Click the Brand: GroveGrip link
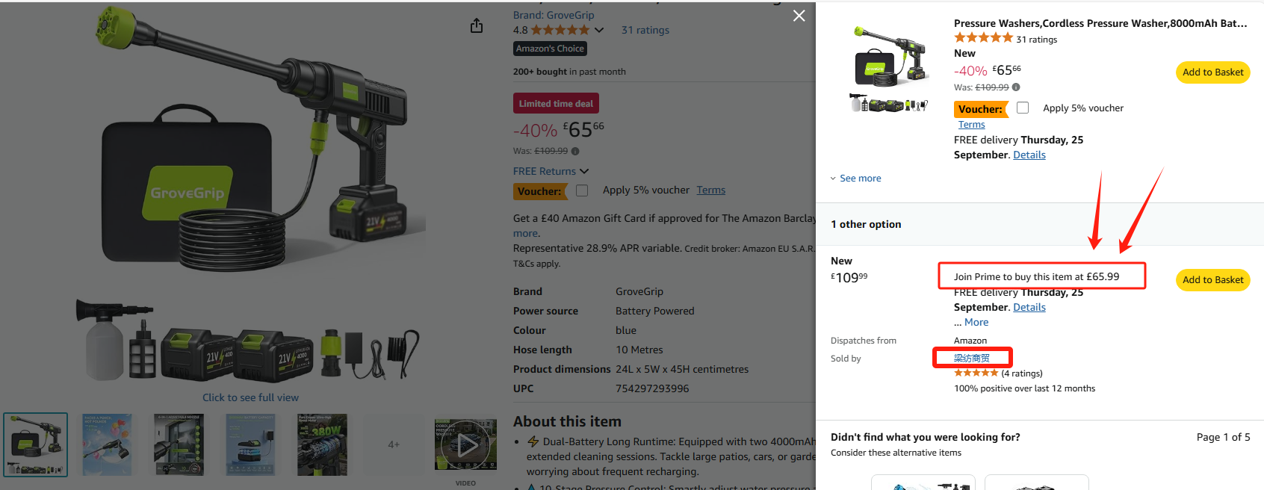Image resolution: width=1264 pixels, height=490 pixels. click(554, 15)
